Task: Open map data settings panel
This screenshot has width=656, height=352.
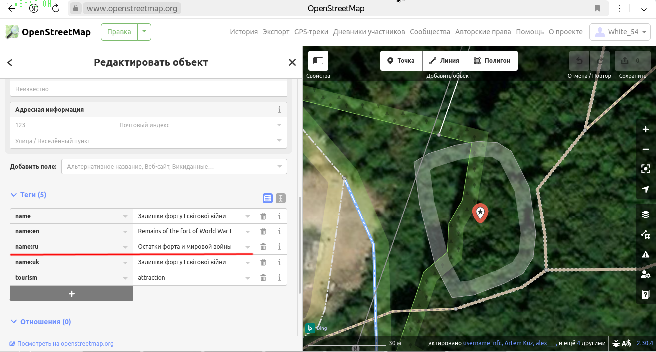Action: tap(645, 234)
